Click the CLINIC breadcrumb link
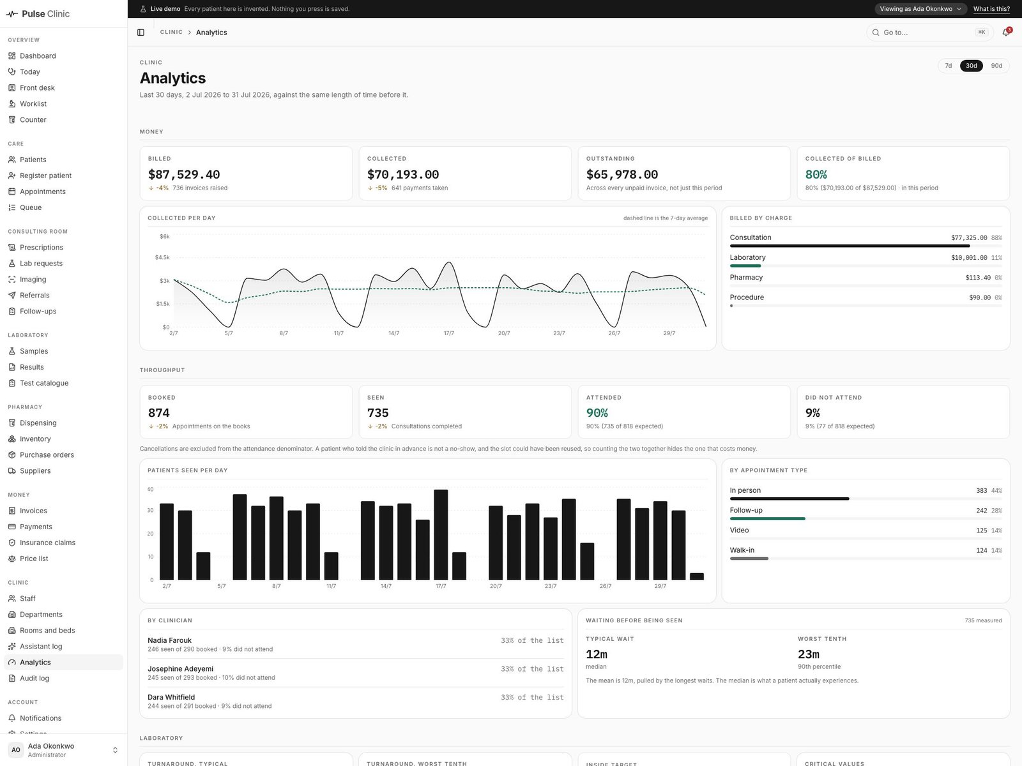 coord(171,32)
